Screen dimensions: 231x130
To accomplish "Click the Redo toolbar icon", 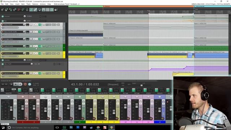I will (23, 10).
